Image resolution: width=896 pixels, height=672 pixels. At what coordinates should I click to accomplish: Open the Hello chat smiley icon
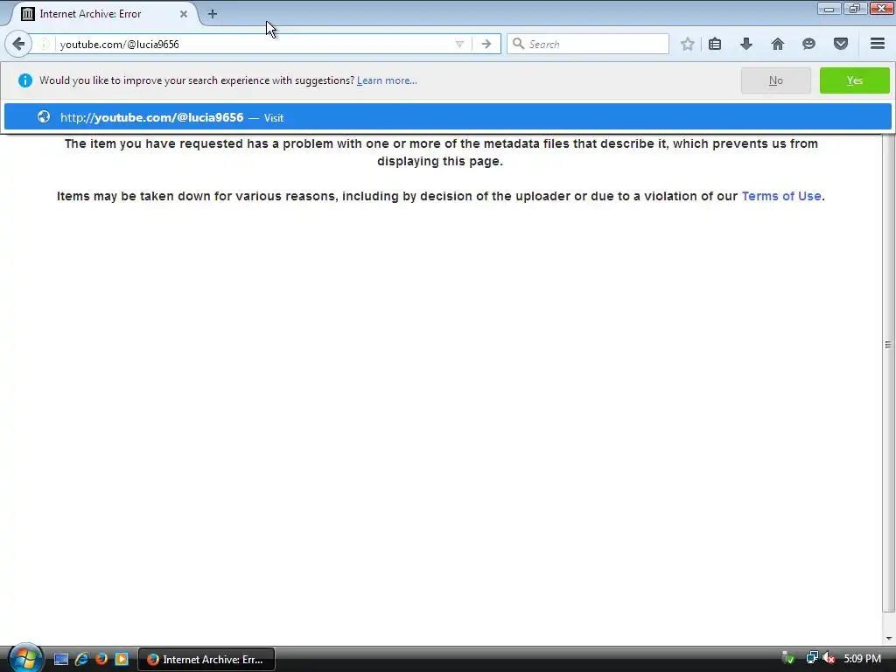808,44
